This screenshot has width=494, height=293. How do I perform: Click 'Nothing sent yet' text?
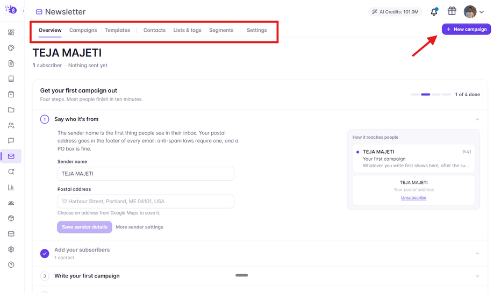click(x=88, y=65)
